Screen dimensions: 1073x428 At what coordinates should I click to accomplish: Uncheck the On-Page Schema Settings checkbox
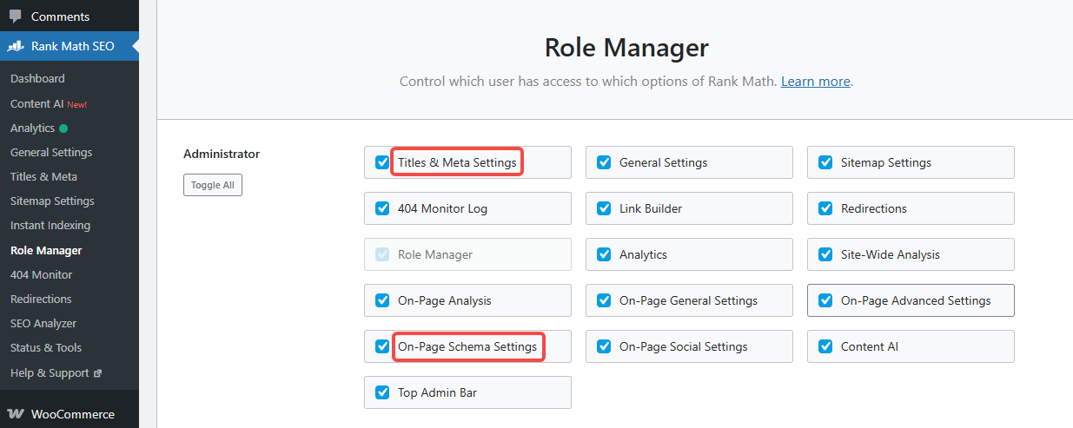click(382, 346)
